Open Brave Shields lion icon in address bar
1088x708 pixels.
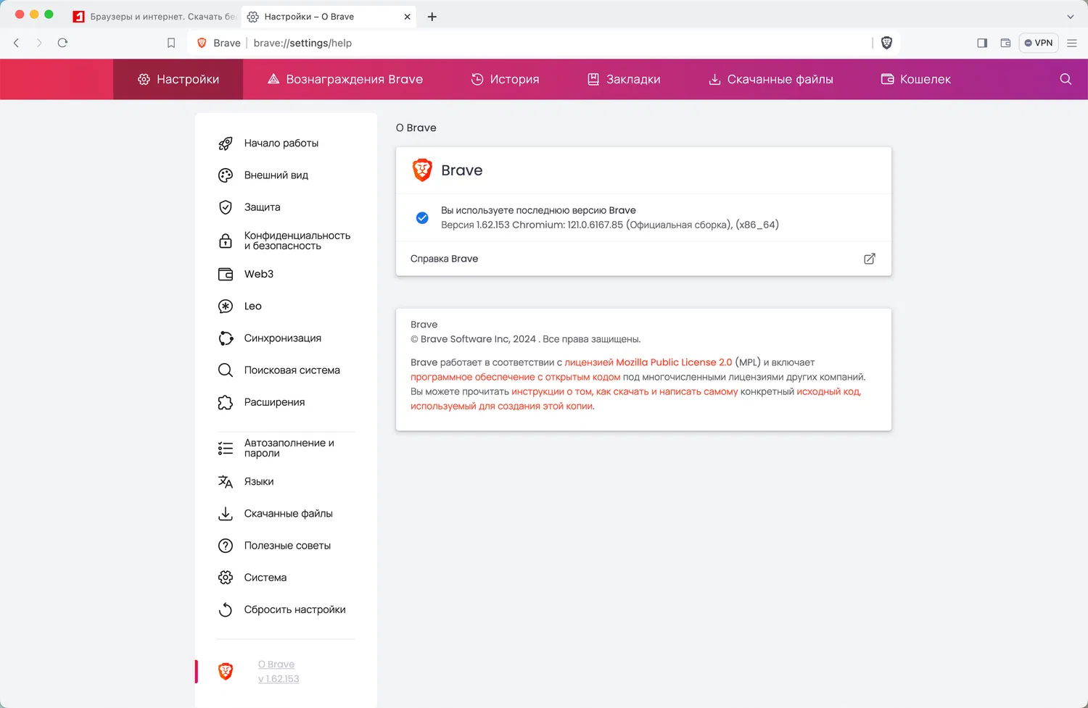click(886, 43)
